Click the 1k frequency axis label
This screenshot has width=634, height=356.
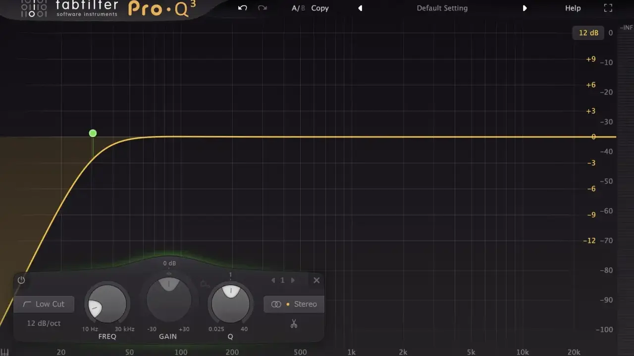click(x=352, y=352)
